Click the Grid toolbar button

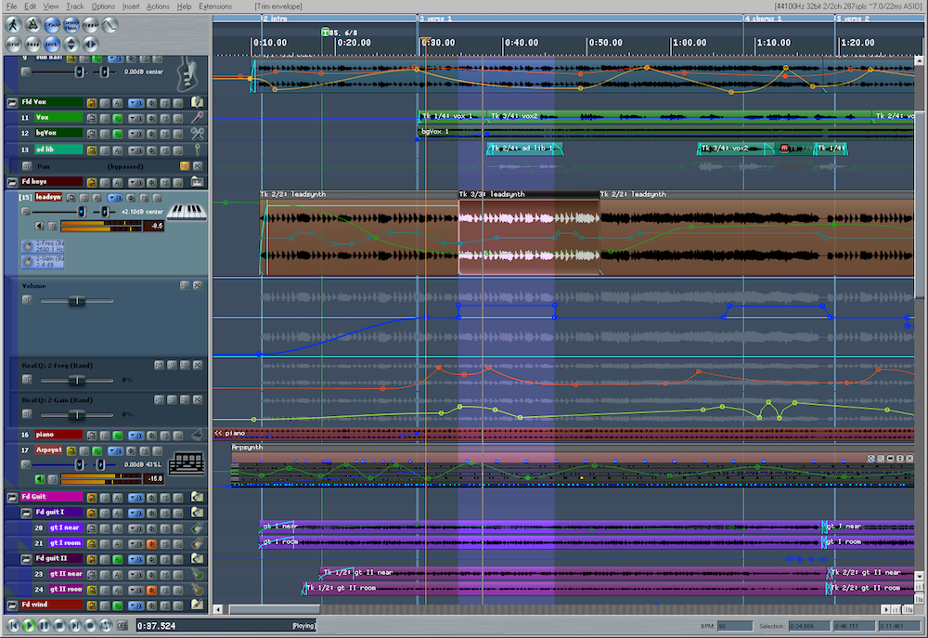[14, 44]
